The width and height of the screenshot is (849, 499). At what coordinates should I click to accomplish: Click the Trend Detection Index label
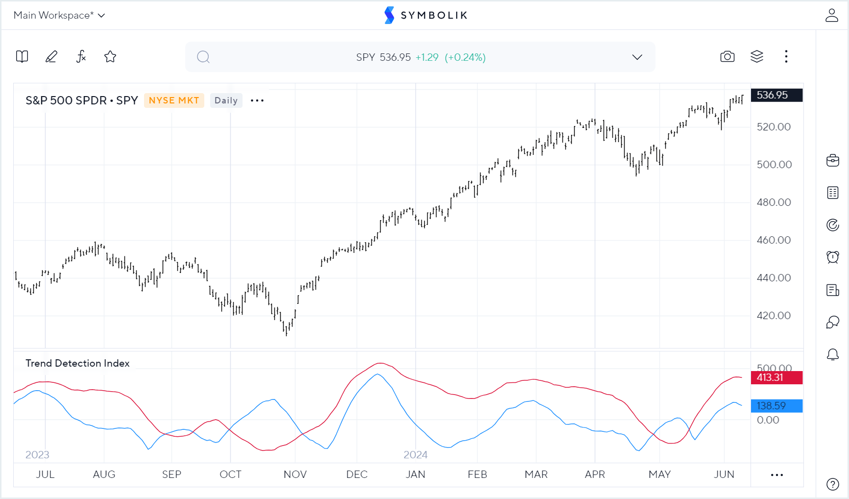(x=77, y=363)
